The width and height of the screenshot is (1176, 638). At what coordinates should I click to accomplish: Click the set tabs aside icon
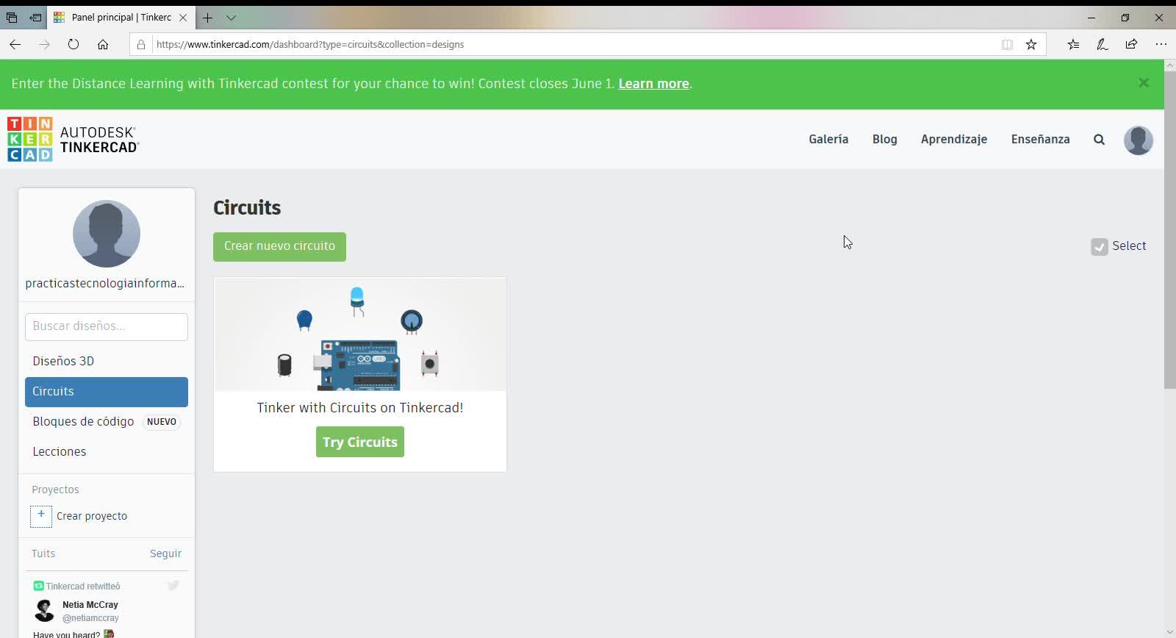[x=35, y=18]
